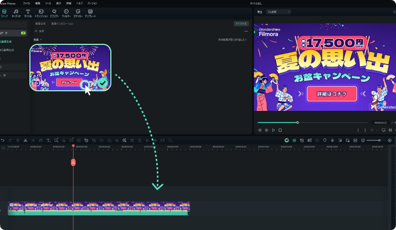The height and width of the screenshot is (230, 396).
Task: Click the track manager icon left of ruler
Action: 3,148
